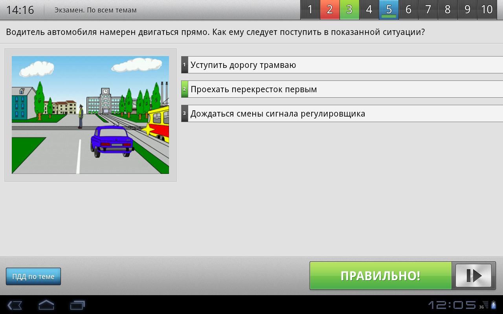
Task: Go to question 10 tab
Action: click(x=487, y=10)
